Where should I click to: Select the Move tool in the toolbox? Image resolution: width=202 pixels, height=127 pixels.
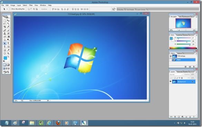coord(8,20)
